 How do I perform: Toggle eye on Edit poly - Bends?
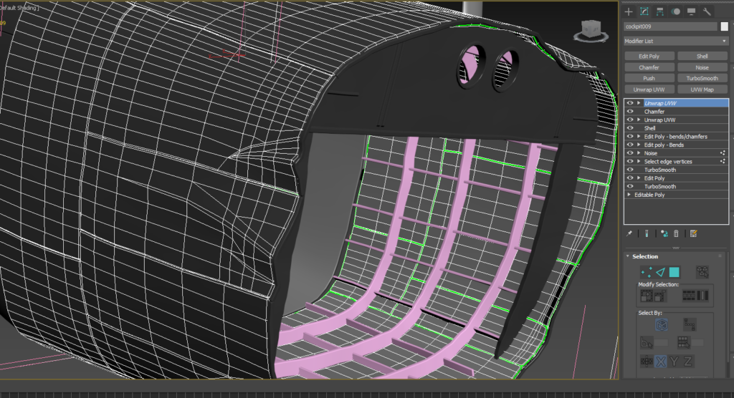coord(630,145)
